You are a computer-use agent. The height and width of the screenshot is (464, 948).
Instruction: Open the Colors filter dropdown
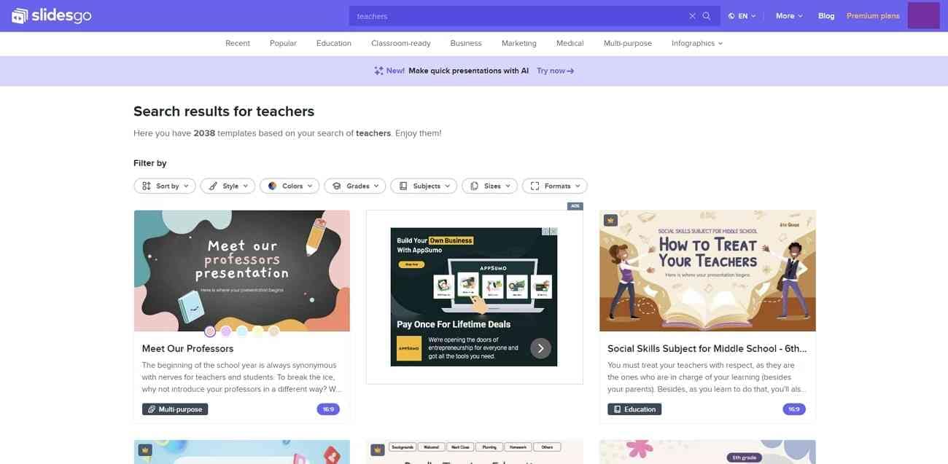290,186
